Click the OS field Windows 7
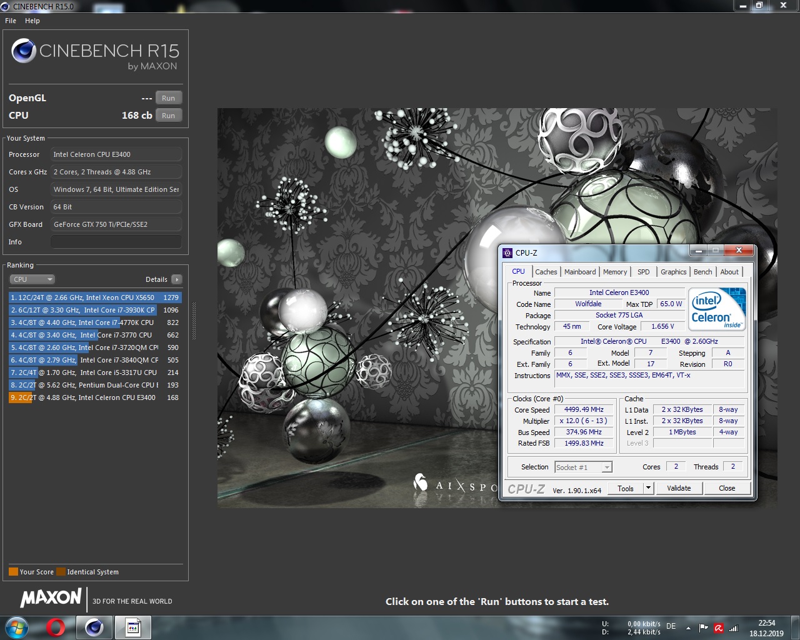 [x=116, y=189]
